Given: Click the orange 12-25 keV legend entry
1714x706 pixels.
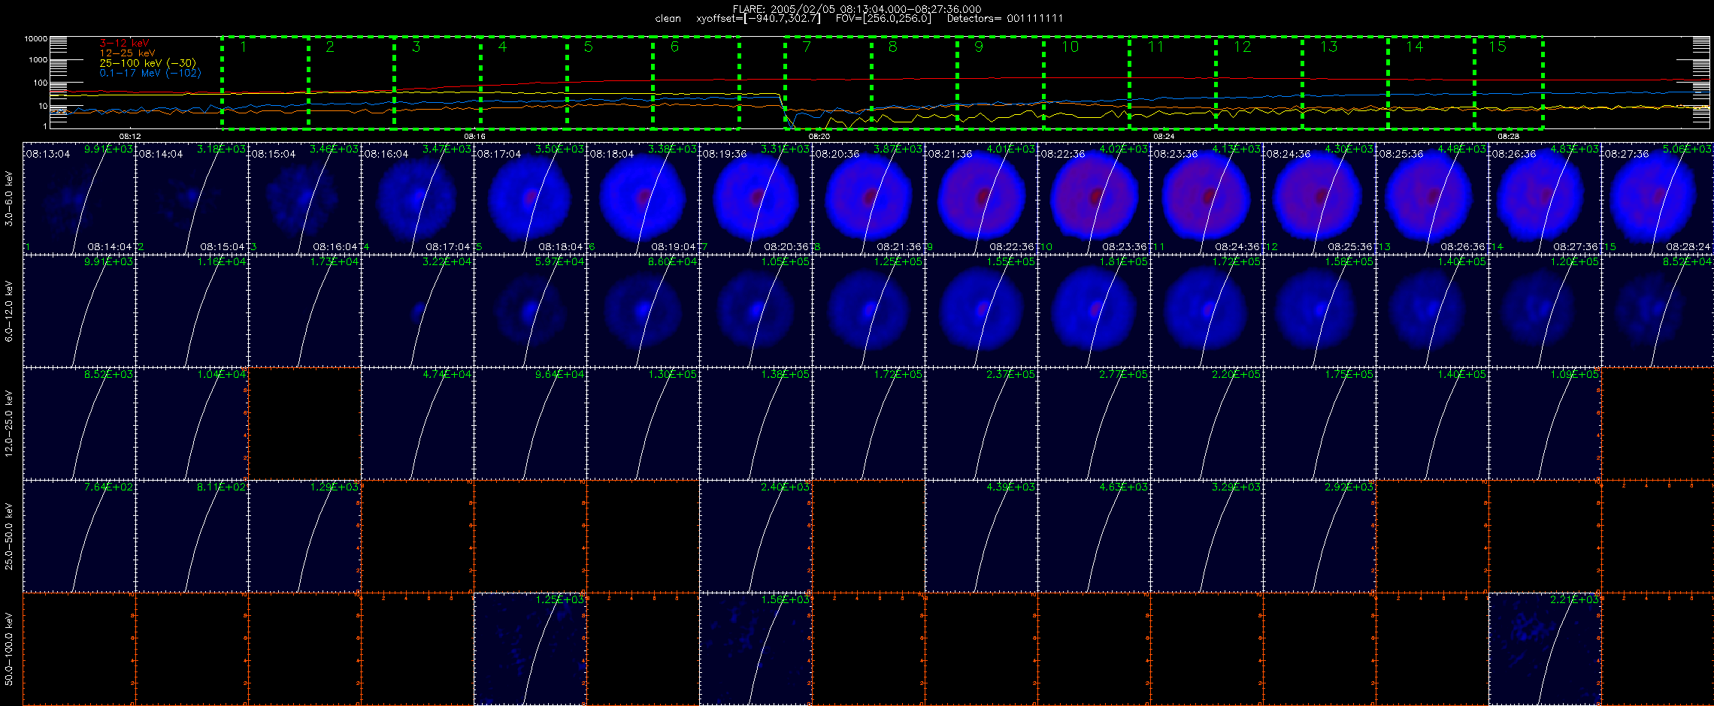Looking at the screenshot, I should click(x=127, y=53).
